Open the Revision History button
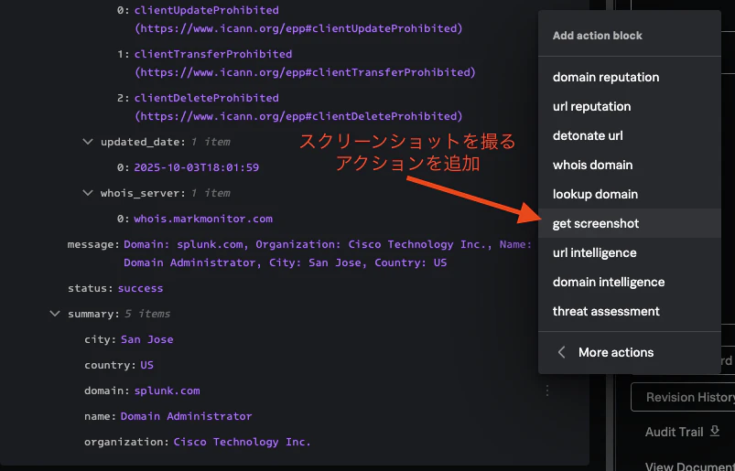This screenshot has height=471, width=735. [683, 397]
